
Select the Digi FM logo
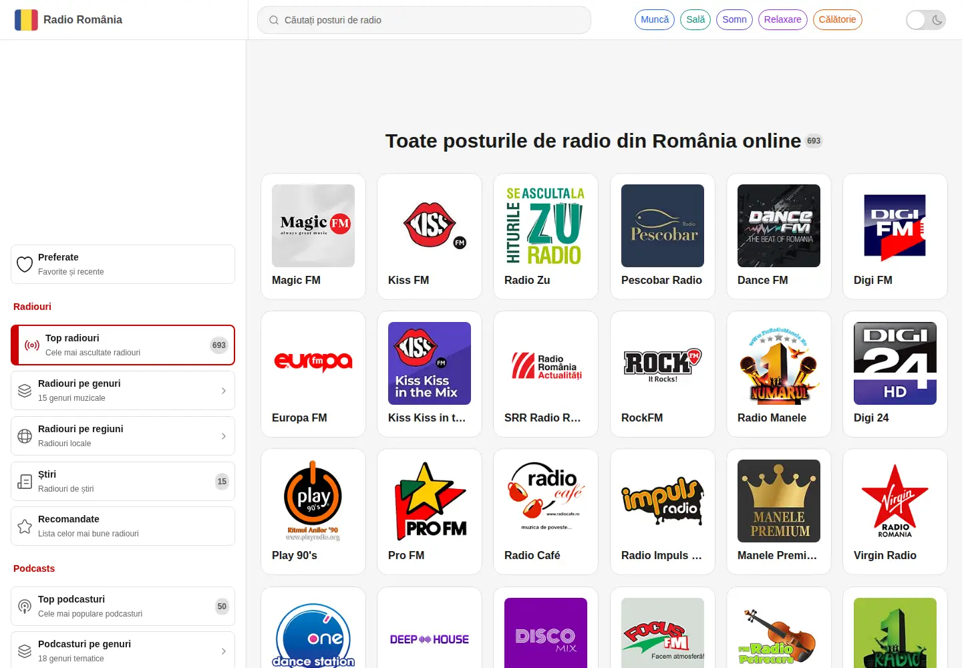[895, 226]
